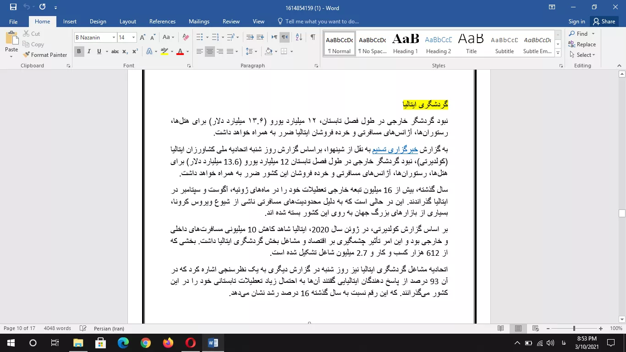Click the Sign in link
This screenshot has height=352, width=626.
click(x=577, y=22)
